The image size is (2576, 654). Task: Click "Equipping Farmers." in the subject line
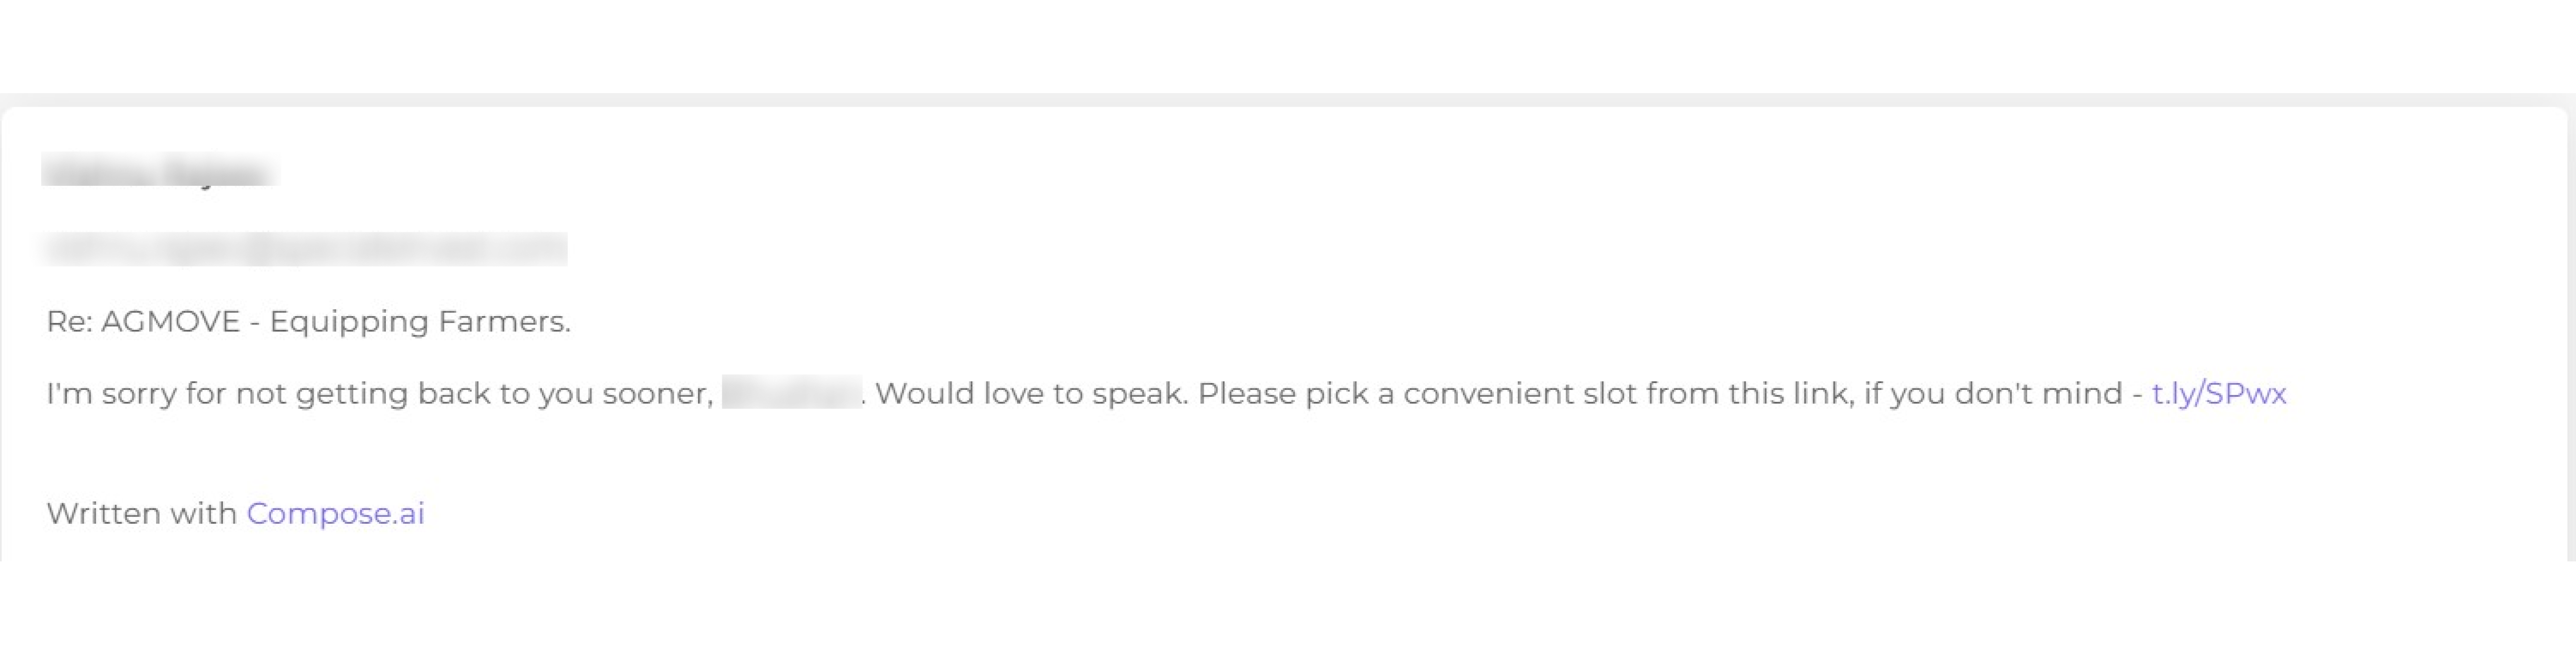click(x=420, y=322)
